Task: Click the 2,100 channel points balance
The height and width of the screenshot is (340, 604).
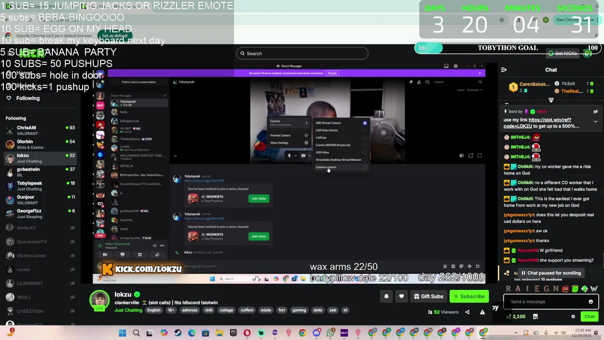Action: click(x=516, y=316)
